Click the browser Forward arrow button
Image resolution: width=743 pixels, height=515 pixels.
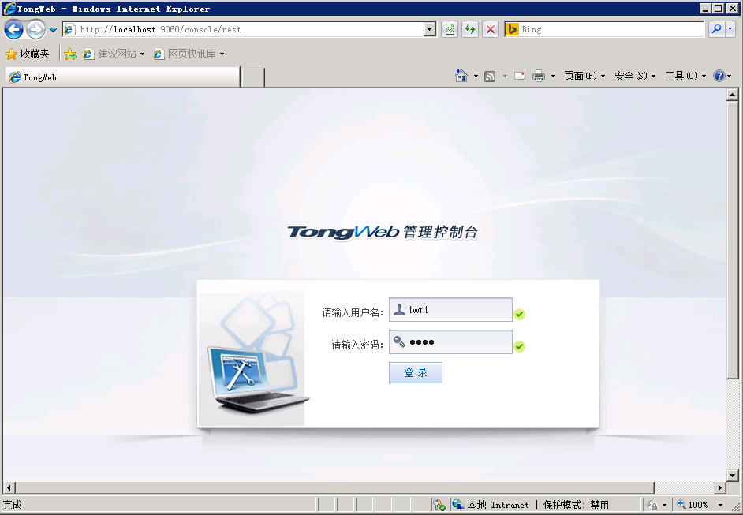pos(36,30)
